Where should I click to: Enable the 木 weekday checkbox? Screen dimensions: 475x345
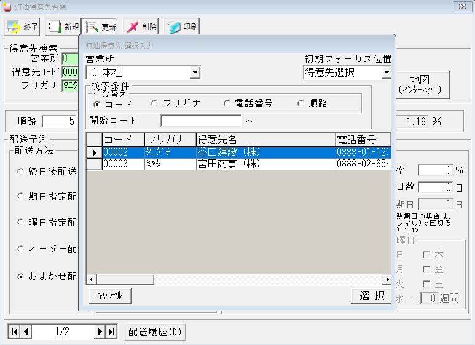click(x=426, y=255)
